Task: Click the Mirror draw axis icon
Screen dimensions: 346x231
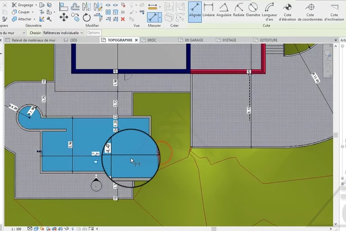Action: click(x=98, y=6)
